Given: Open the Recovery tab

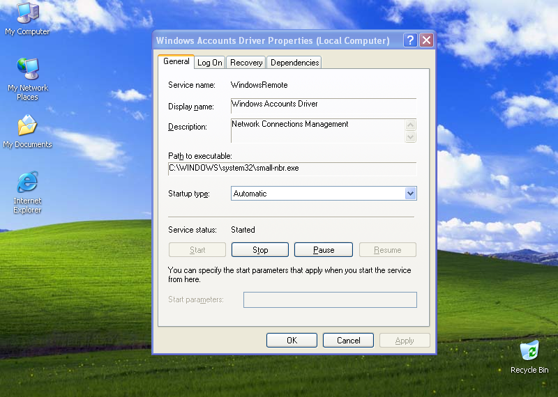Looking at the screenshot, I should click(x=246, y=63).
